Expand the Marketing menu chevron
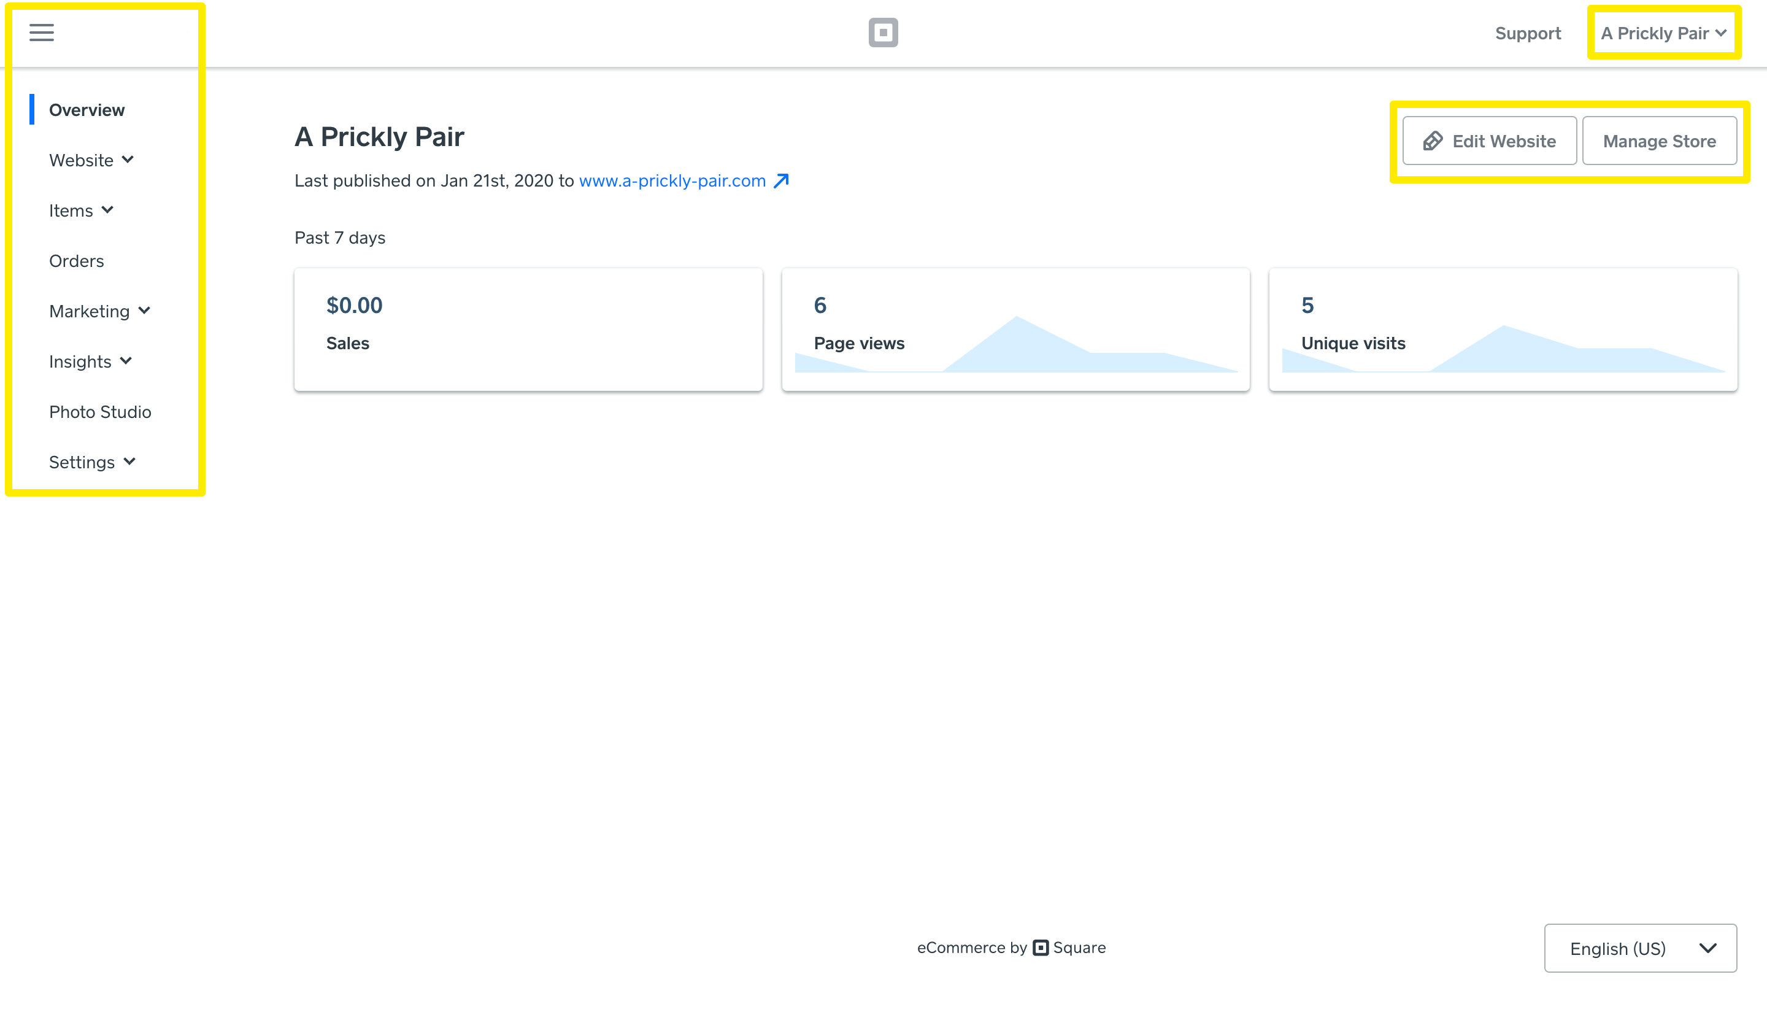 click(145, 311)
